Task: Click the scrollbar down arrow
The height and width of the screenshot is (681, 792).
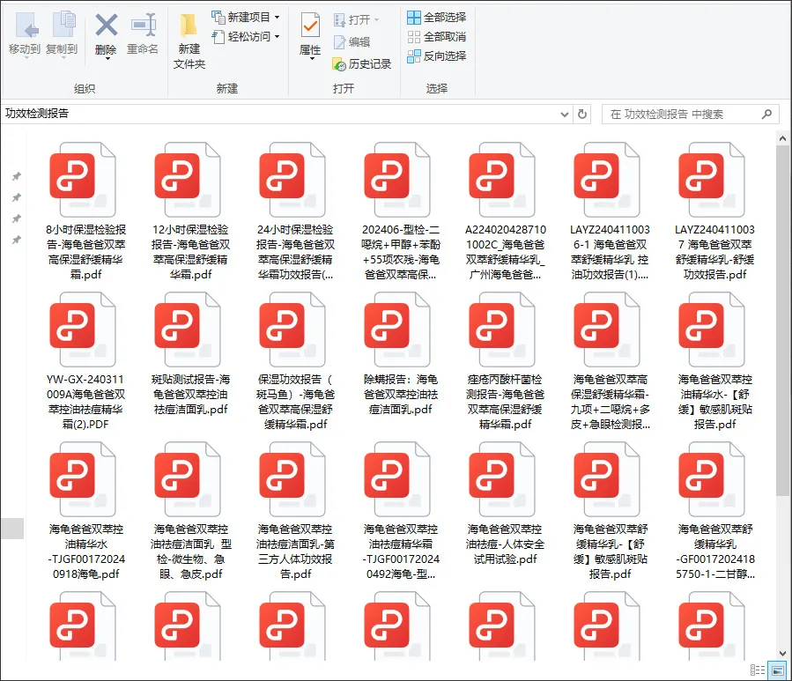Action: [x=783, y=654]
